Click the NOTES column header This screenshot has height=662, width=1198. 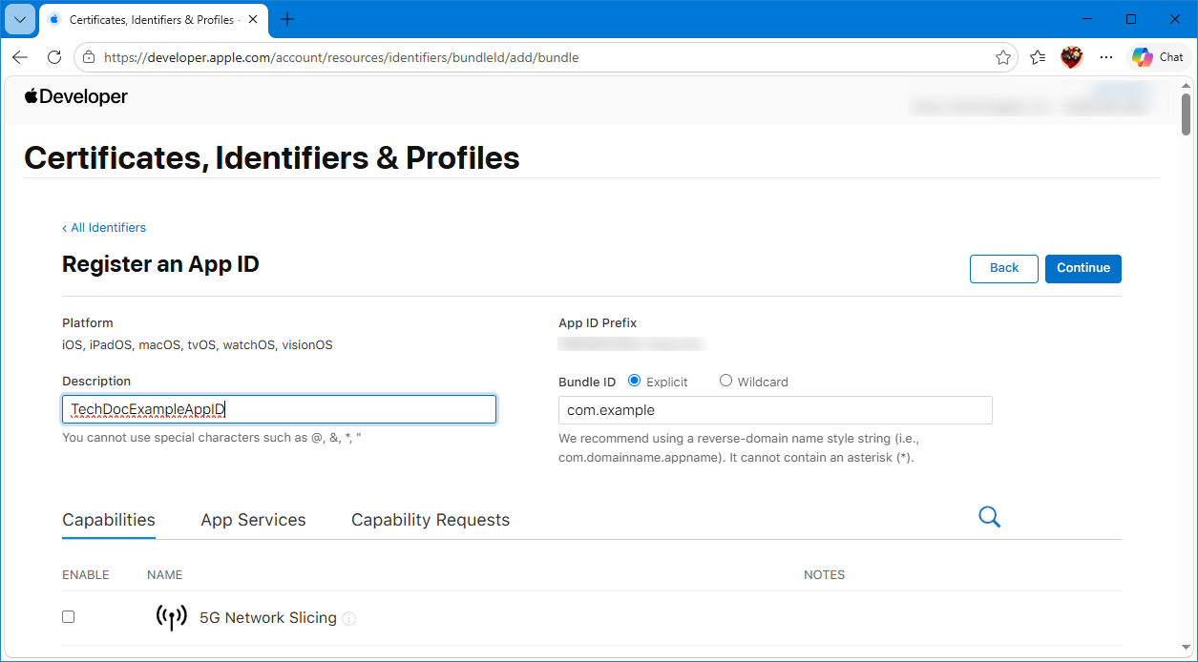(824, 574)
